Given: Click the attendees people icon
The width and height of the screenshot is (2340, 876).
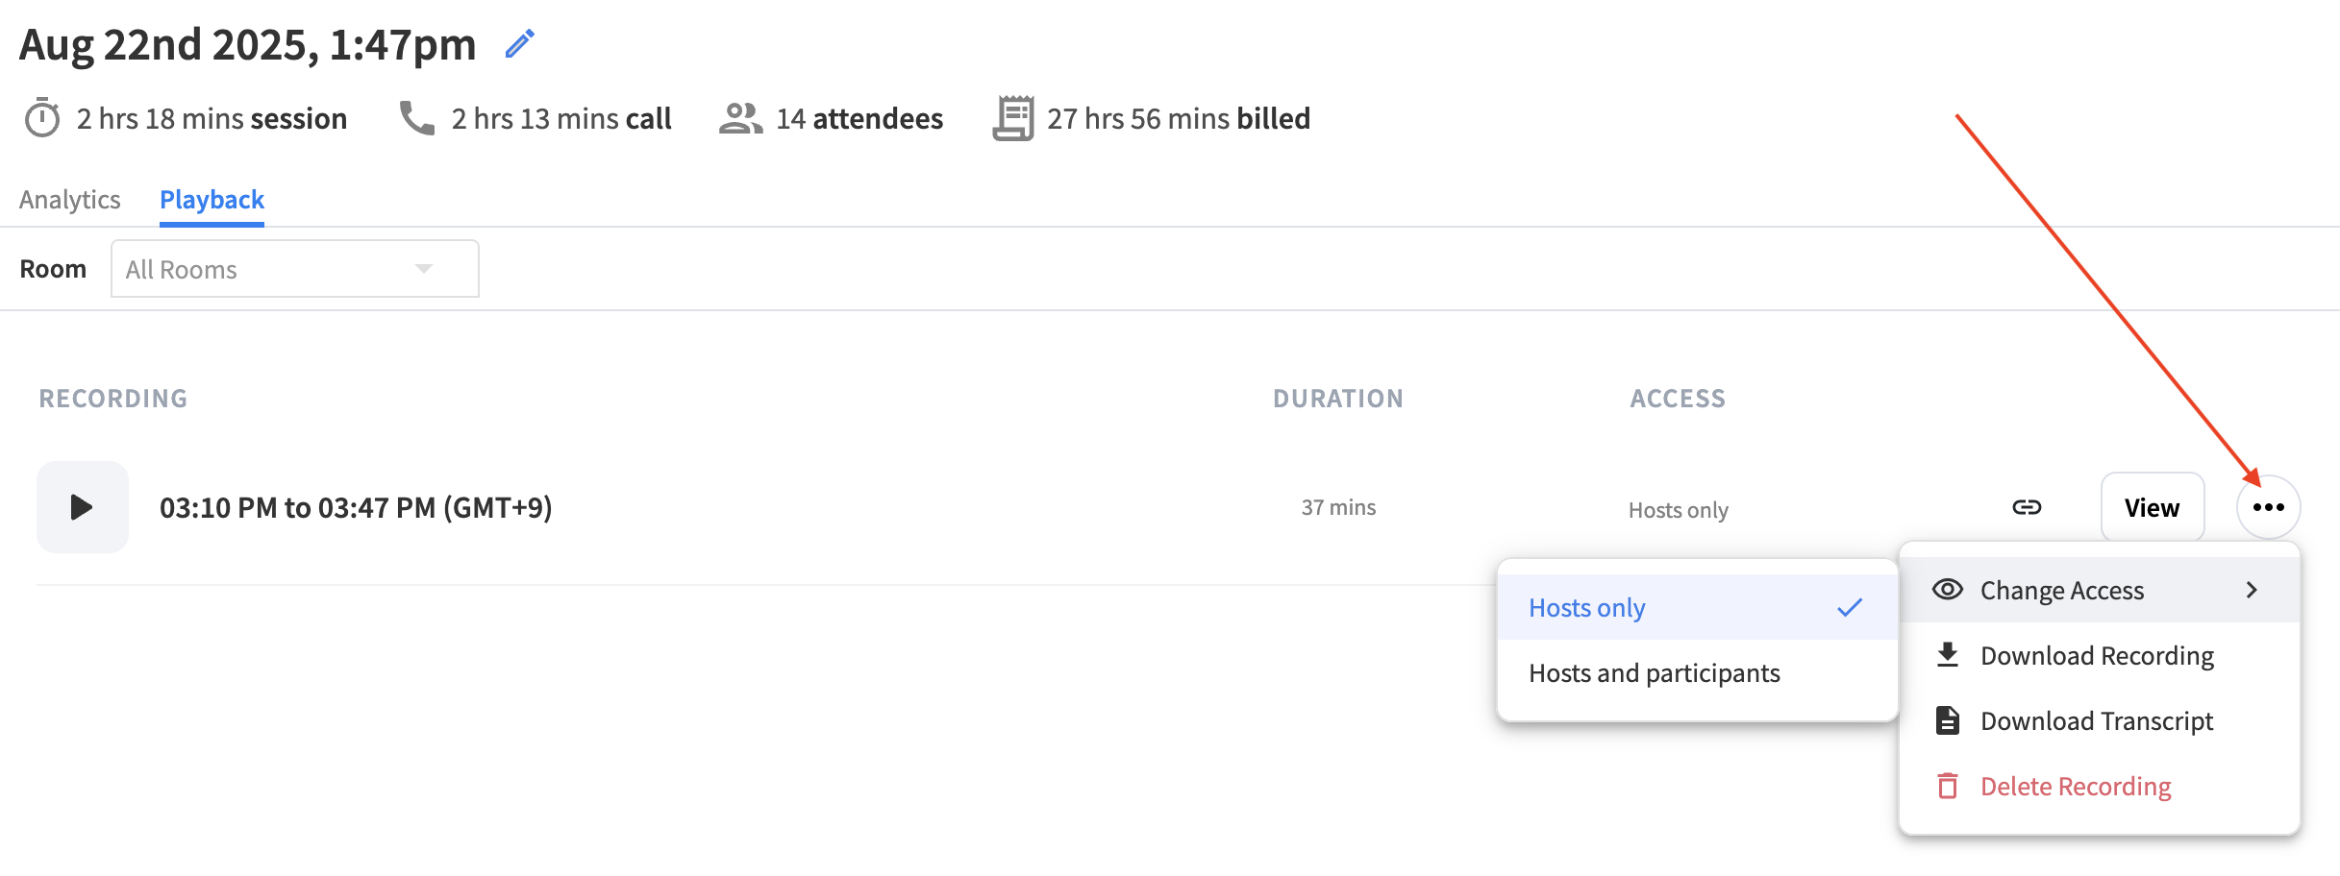Looking at the screenshot, I should 739,117.
